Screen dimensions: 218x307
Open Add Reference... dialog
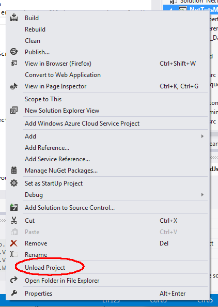click(47, 147)
